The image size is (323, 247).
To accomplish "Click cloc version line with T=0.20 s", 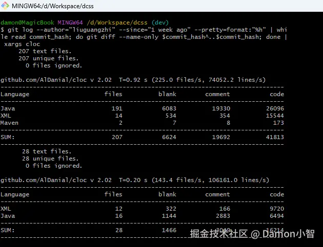I will tap(135, 180).
